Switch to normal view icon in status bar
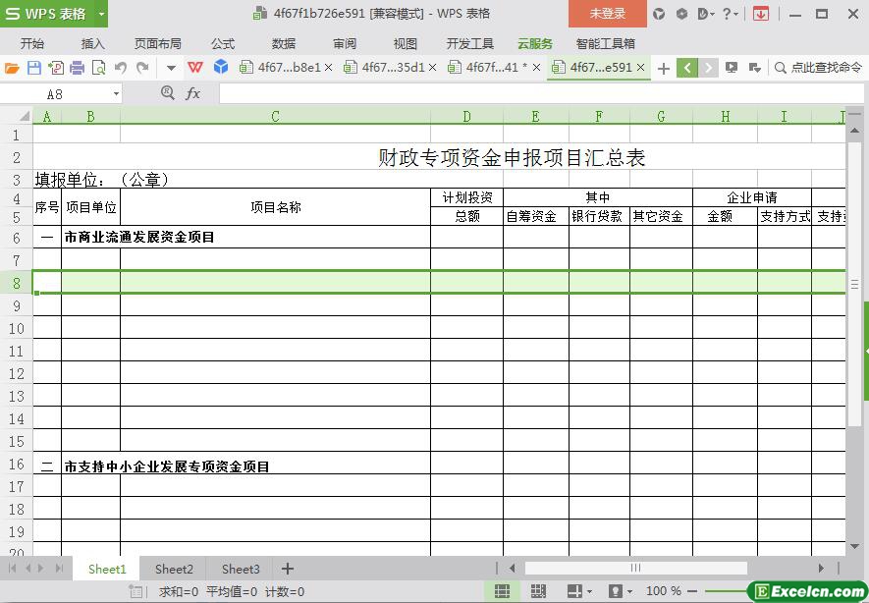 click(502, 591)
